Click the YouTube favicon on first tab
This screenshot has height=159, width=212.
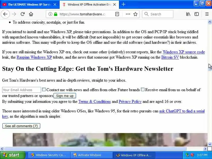click(x=4, y=5)
